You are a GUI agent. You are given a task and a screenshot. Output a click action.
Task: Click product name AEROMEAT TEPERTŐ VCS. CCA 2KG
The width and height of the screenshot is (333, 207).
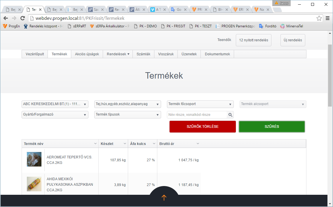(x=69, y=160)
